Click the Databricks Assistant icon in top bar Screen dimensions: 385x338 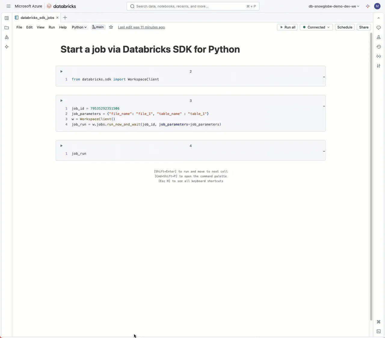point(368,6)
